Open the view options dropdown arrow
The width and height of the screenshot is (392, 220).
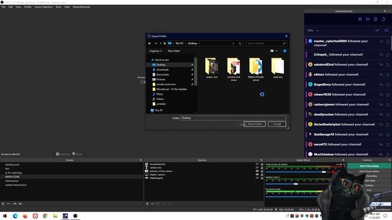276,51
